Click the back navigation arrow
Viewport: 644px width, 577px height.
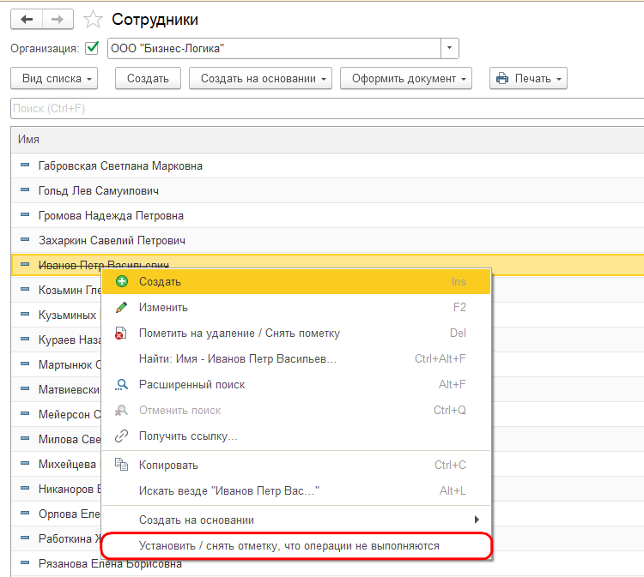click(27, 19)
